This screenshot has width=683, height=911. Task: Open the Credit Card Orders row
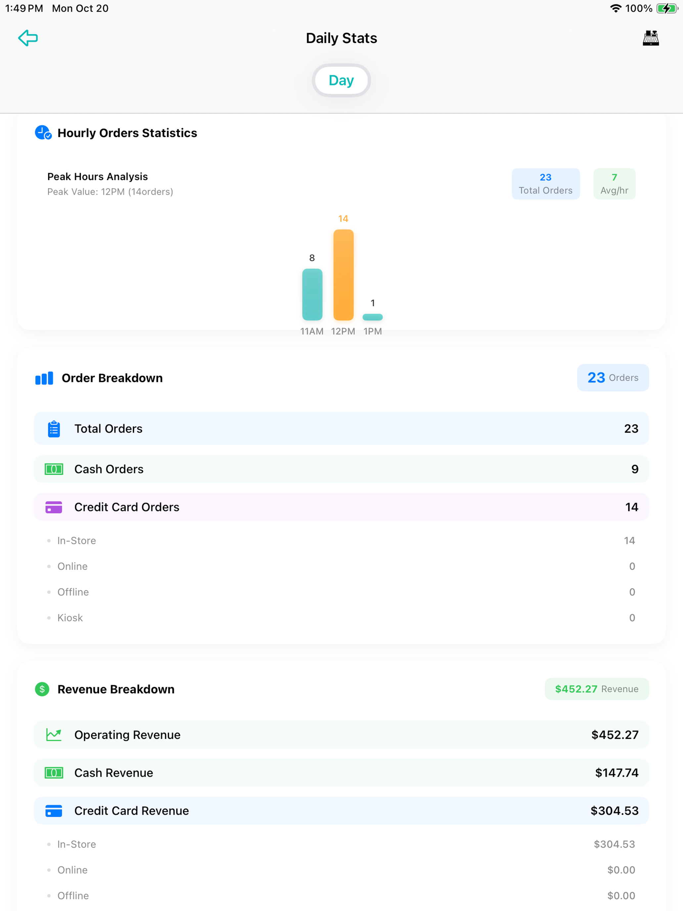341,507
